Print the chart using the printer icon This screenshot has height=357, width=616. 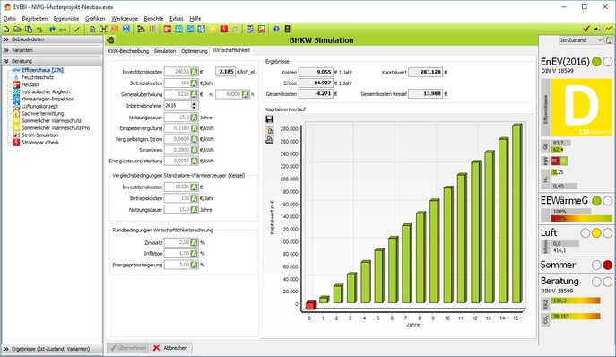pos(270,140)
